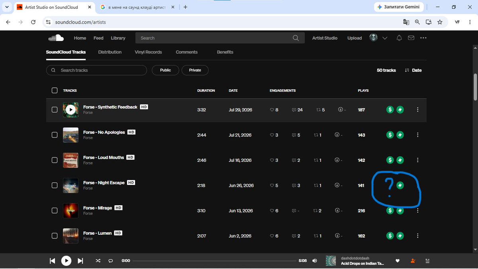Open the three-dot menu for No Apologies
The height and width of the screenshot is (269, 478).
(x=417, y=135)
